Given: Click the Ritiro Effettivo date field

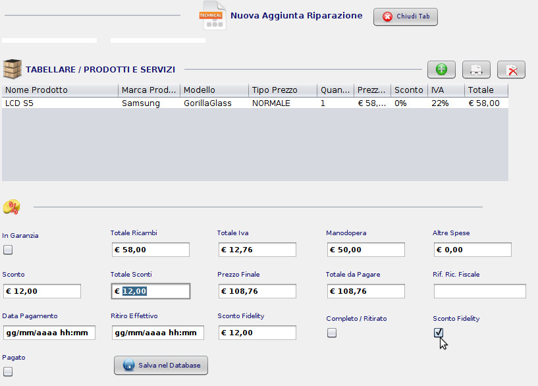Looking at the screenshot, I should tap(158, 333).
